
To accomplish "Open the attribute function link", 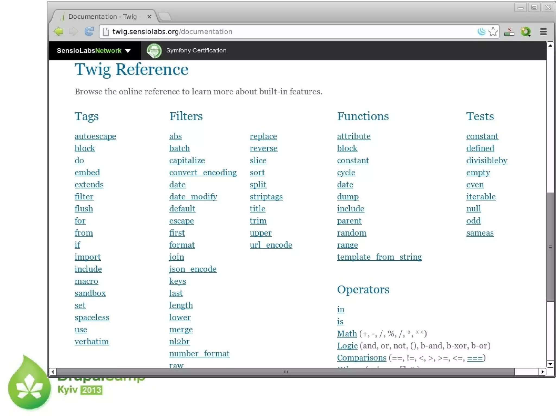I will (x=354, y=136).
